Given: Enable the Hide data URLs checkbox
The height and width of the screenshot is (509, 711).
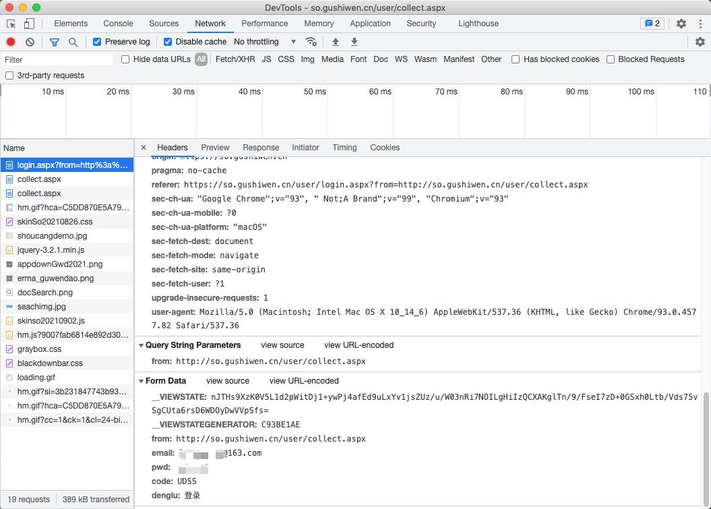Looking at the screenshot, I should tap(125, 59).
